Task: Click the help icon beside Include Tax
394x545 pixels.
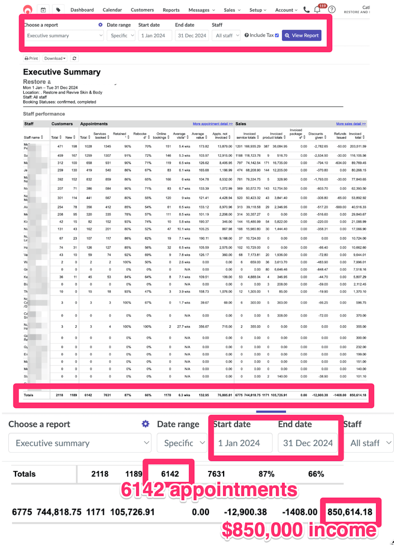Action: point(246,35)
